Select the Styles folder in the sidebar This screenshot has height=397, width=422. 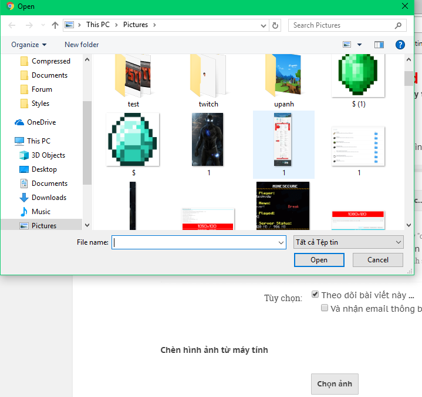tap(35, 104)
